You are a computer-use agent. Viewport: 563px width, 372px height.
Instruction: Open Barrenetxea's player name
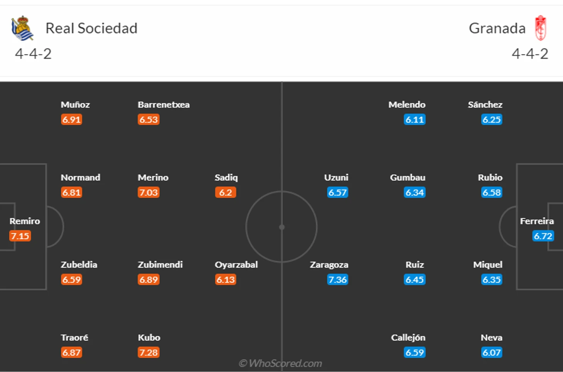pyautogui.click(x=164, y=104)
